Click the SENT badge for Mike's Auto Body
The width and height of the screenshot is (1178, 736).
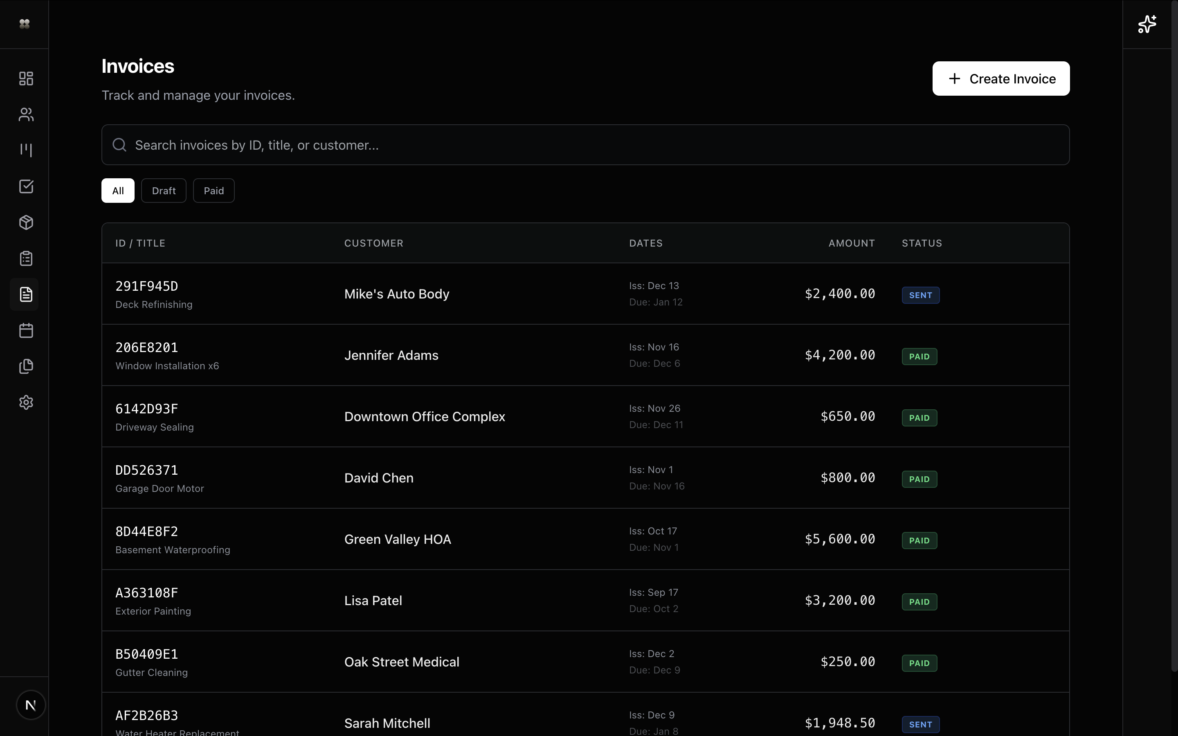tap(920, 295)
